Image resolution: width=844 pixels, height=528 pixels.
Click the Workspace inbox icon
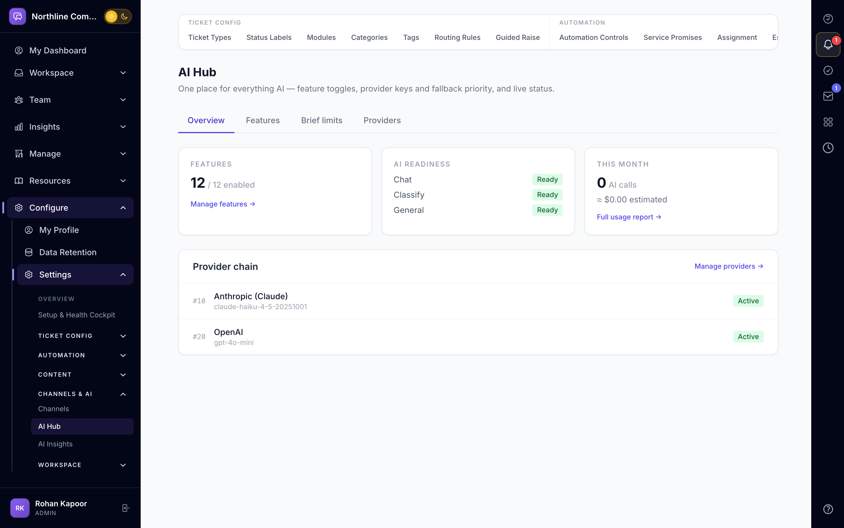click(19, 73)
